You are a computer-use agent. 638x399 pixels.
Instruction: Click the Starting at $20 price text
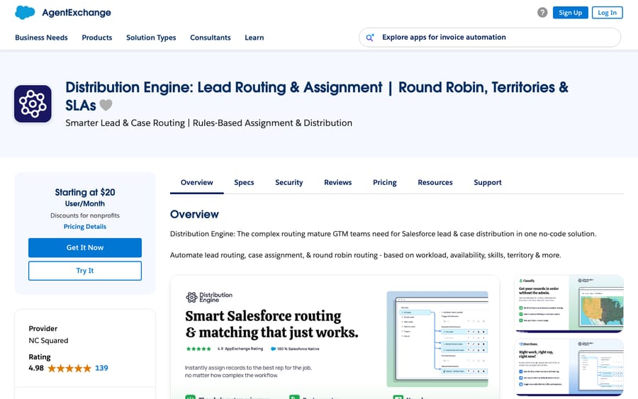[x=85, y=192]
